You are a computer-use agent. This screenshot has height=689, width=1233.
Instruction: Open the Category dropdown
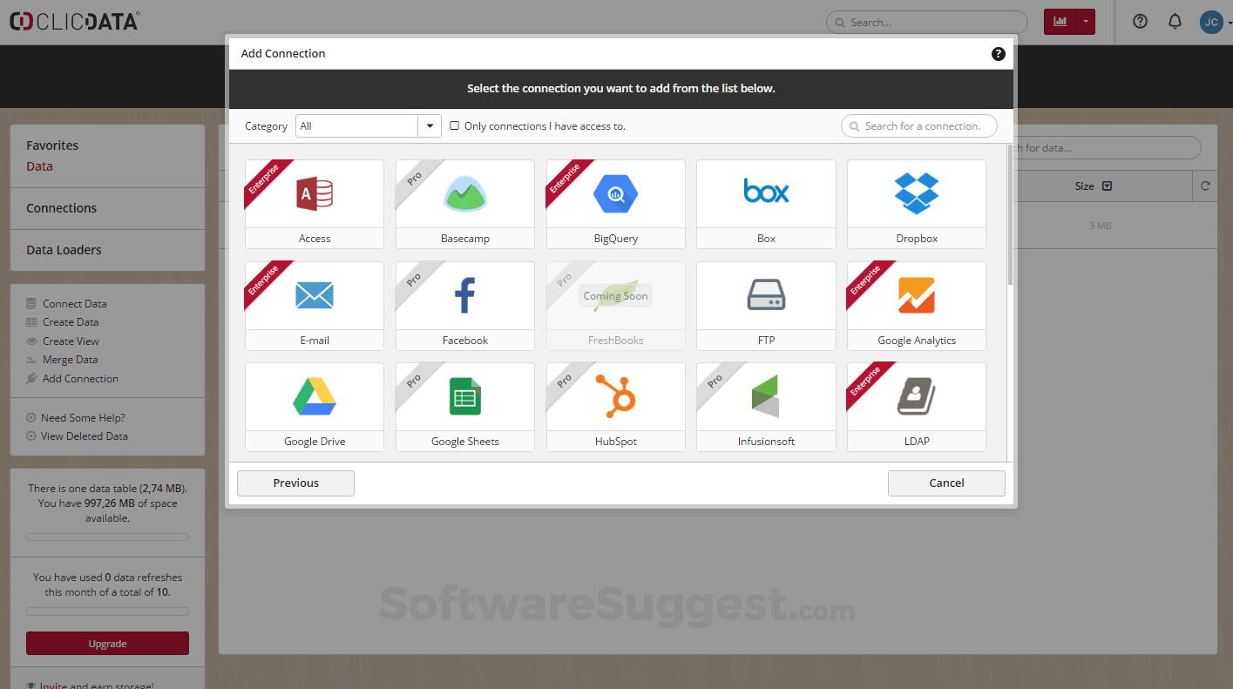[430, 125]
